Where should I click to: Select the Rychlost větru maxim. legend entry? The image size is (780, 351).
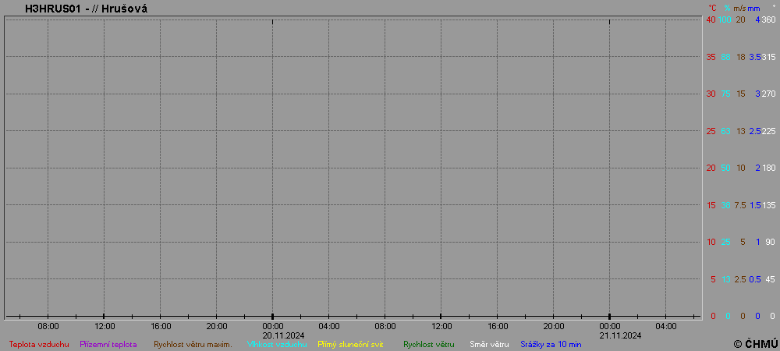point(193,344)
